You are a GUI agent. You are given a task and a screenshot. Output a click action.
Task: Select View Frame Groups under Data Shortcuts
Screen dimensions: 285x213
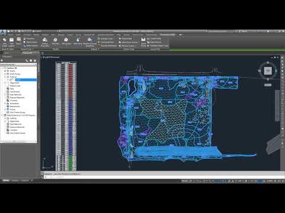[18, 133]
